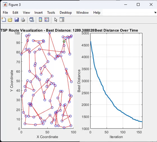Screen dimensions: 157x142
Task: Click the 150 tick label on Iteration axis
Action: pyautogui.click(x=139, y=132)
